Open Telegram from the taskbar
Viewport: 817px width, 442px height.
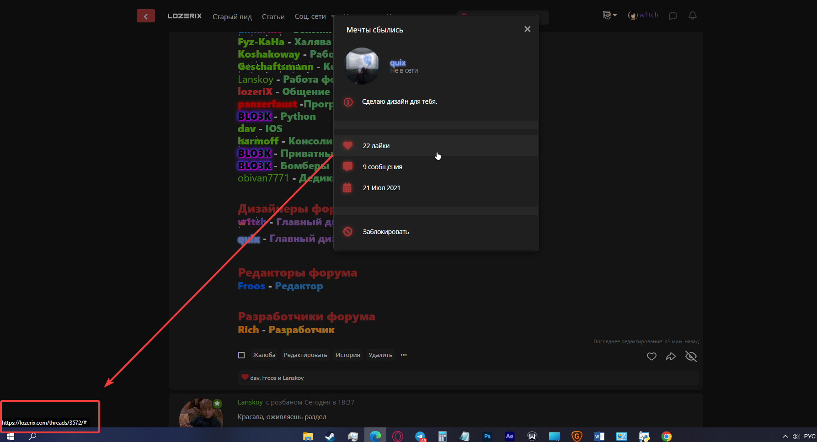pyautogui.click(x=420, y=436)
